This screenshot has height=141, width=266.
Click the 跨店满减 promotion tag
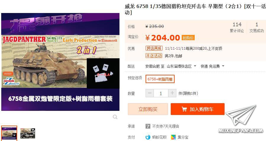point(154,48)
